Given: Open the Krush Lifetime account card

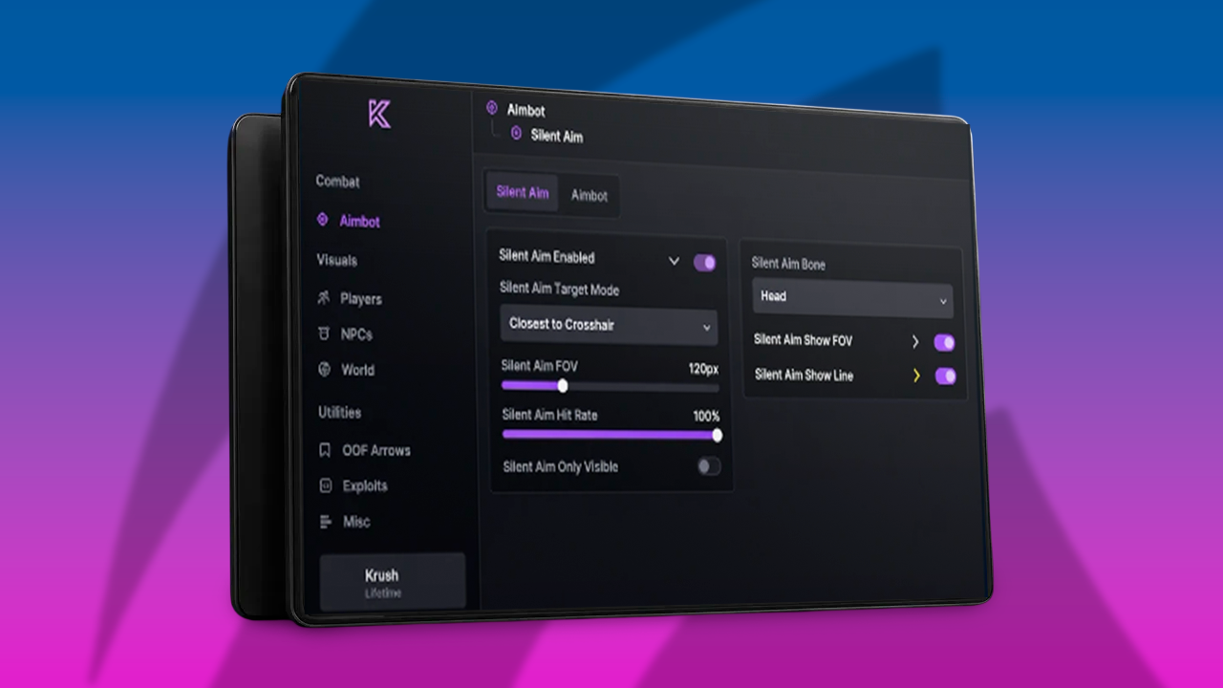Looking at the screenshot, I should click(x=393, y=582).
